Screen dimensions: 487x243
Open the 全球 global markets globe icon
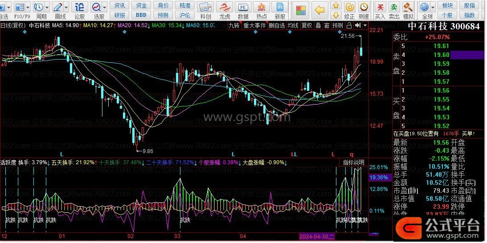pos(424,7)
